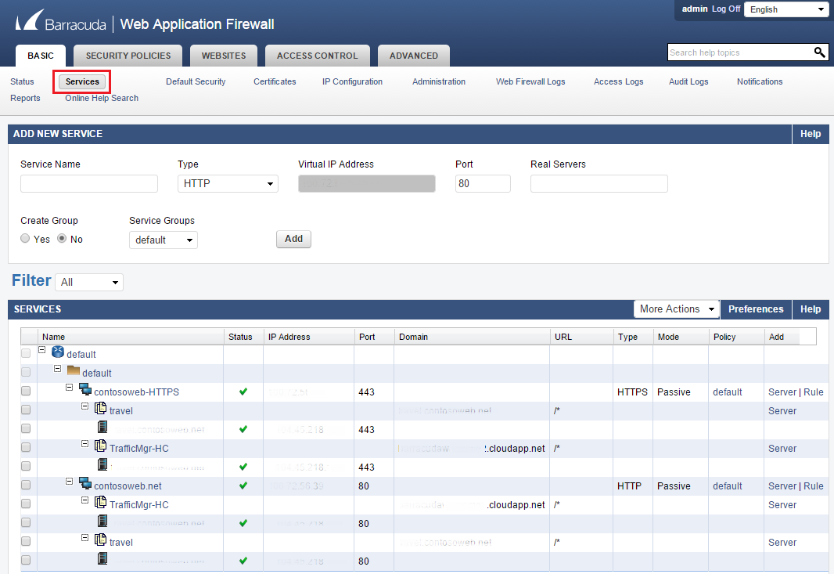Open the Audit Logs page

(x=688, y=81)
